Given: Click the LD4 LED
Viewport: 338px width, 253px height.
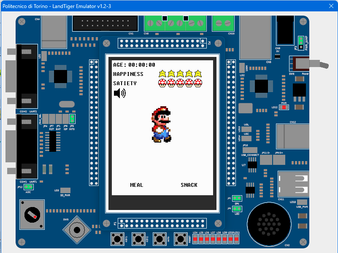Looking at the screenshot, I should [x=195, y=239].
